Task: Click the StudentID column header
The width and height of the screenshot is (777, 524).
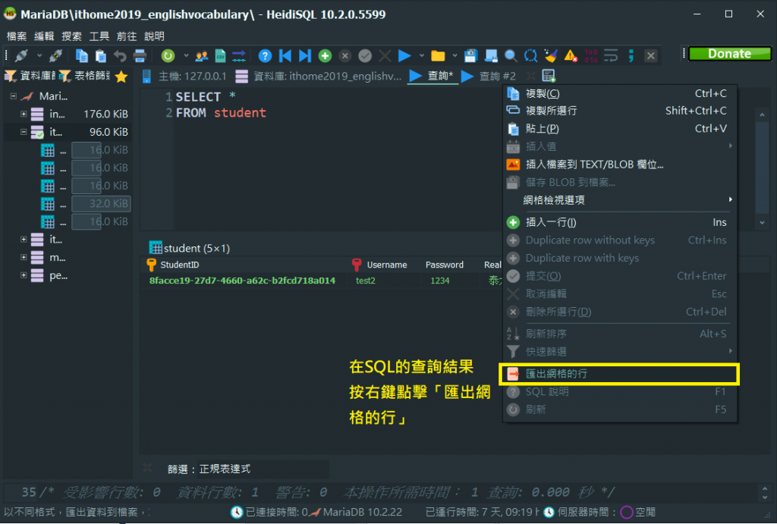Action: (246, 265)
